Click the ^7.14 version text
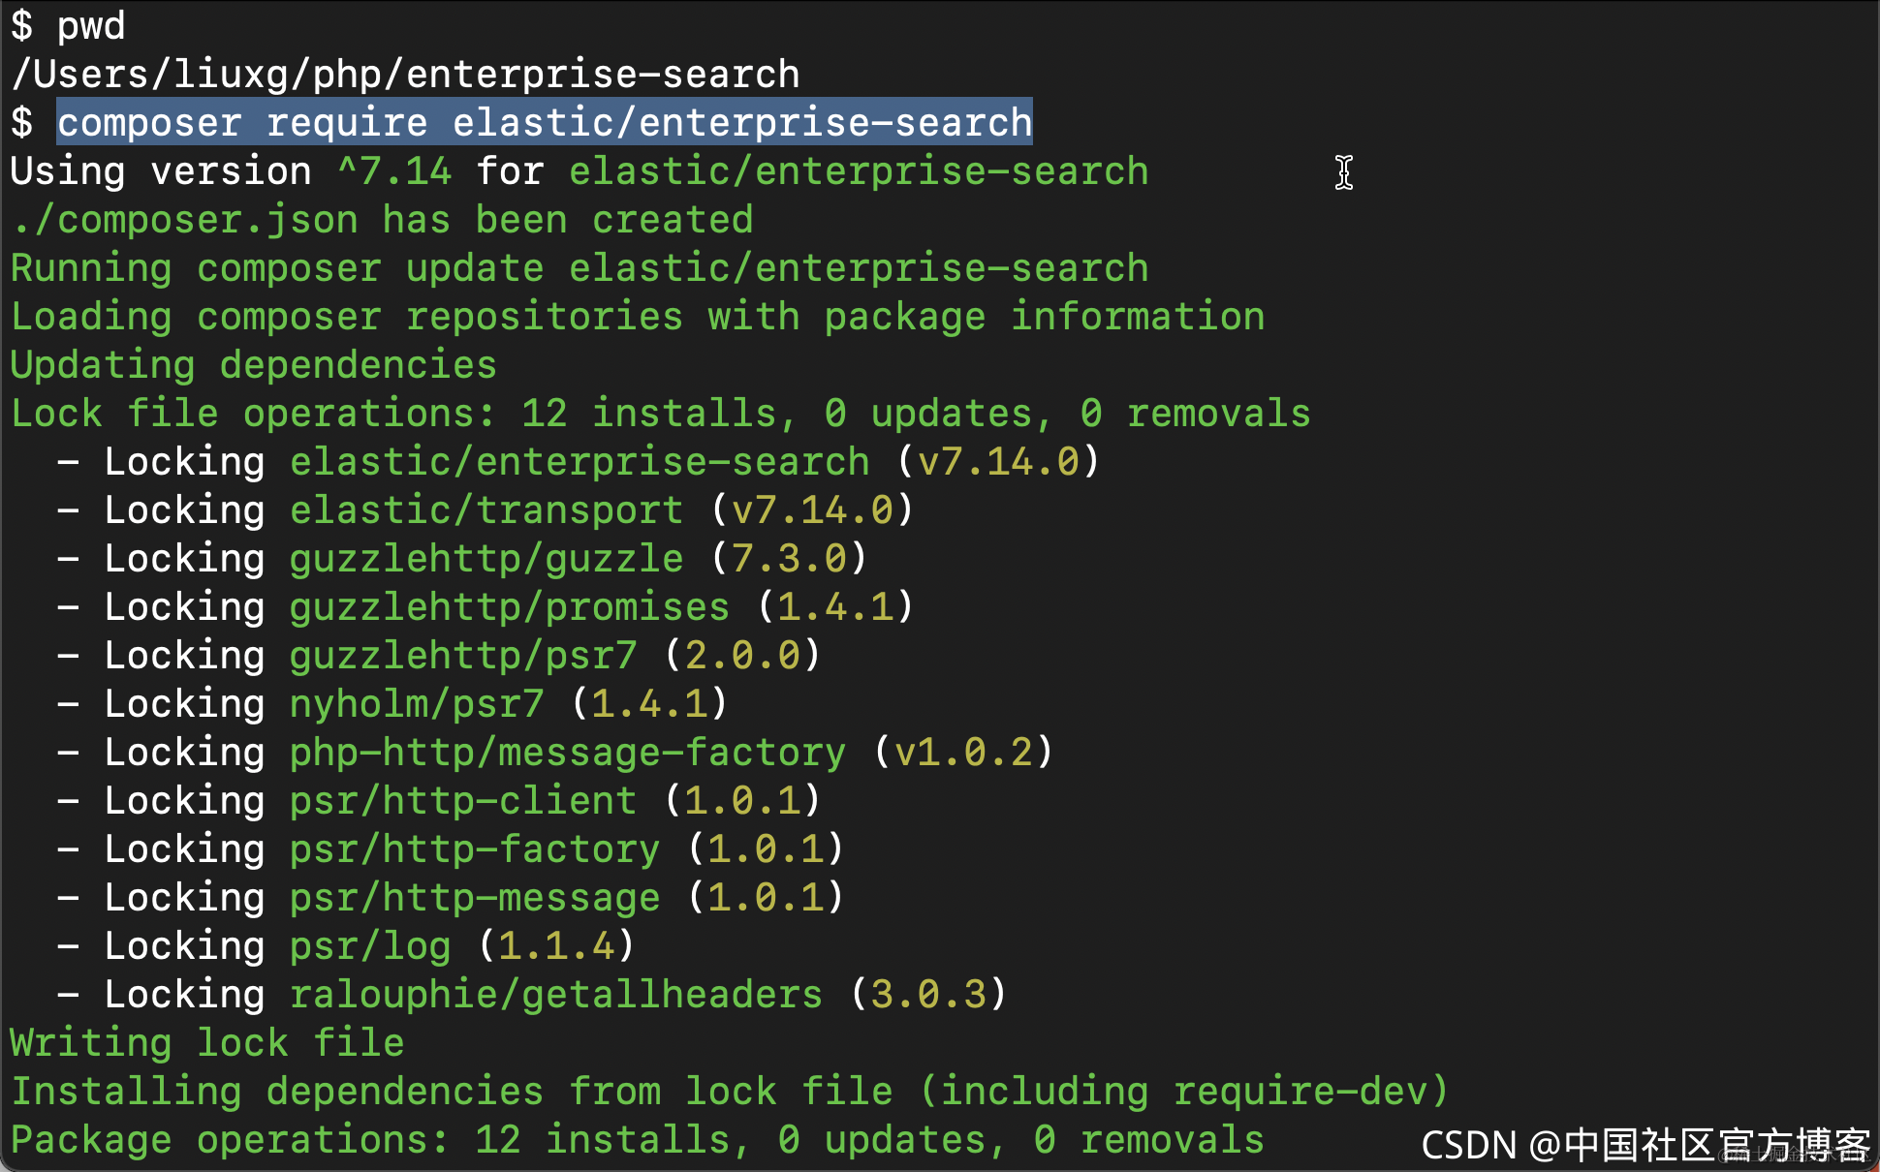The height and width of the screenshot is (1172, 1880). tap(394, 171)
